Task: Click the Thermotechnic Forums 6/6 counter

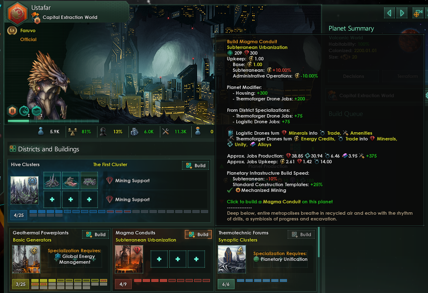Action: [x=226, y=284]
